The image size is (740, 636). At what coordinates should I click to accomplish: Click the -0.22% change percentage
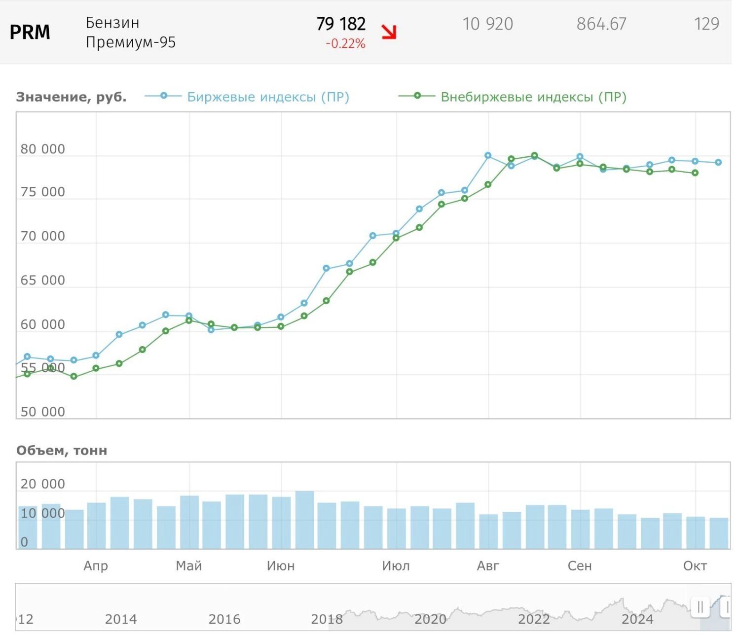[345, 44]
